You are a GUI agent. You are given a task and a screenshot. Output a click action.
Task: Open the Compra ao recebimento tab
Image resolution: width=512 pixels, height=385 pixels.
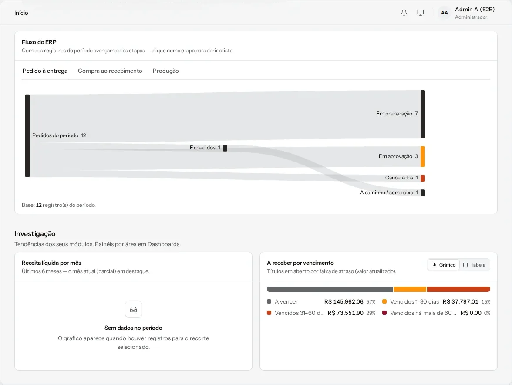pyautogui.click(x=110, y=71)
